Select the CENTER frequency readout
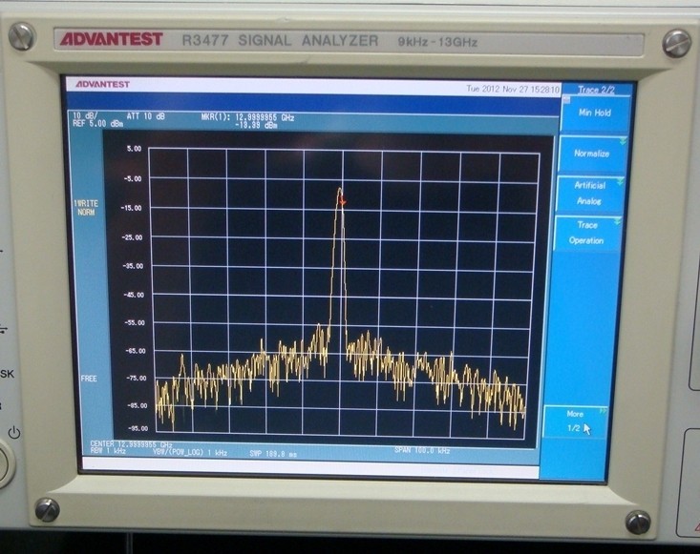 131,444
